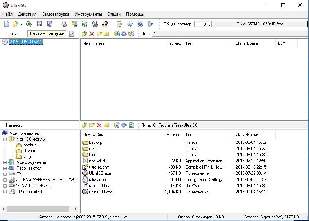
Task: Click the Up folder icon in the image pane toolbar
Action: pyautogui.click(x=85, y=34)
